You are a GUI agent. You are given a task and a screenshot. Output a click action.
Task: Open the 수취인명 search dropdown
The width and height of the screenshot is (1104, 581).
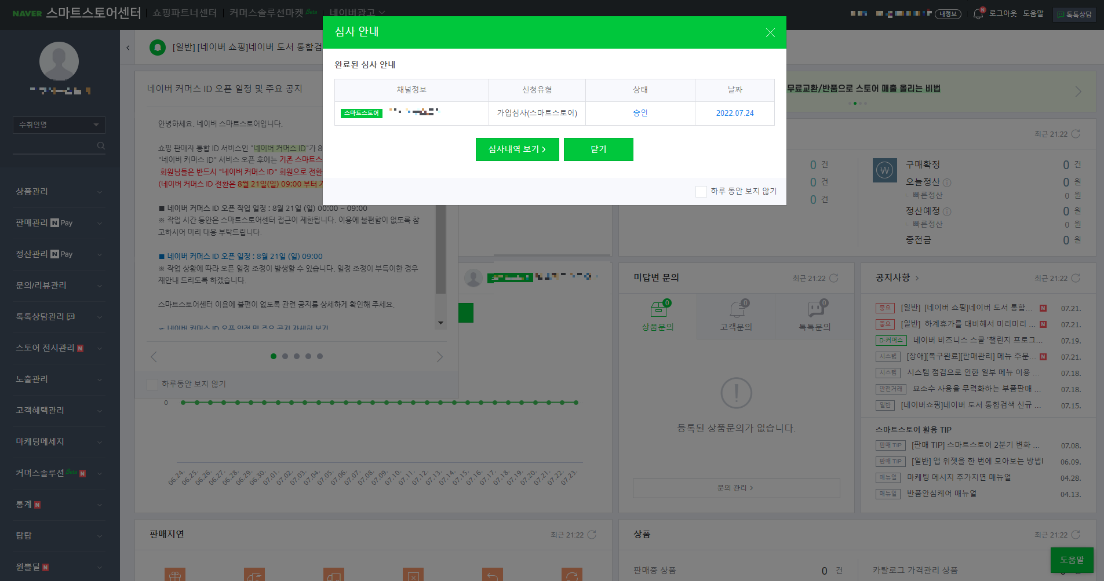59,125
